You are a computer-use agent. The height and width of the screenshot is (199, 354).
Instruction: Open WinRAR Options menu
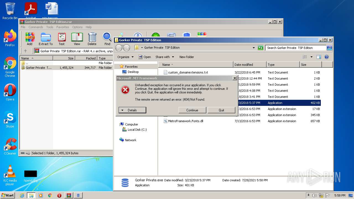coord(77,27)
